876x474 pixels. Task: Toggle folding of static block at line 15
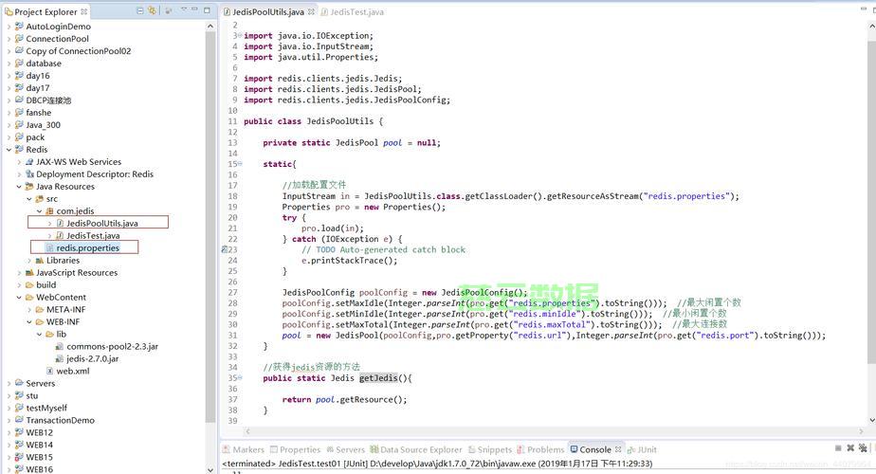pyautogui.click(x=240, y=164)
